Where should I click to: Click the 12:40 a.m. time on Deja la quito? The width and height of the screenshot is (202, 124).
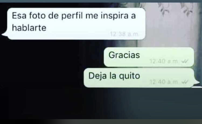coord(164,82)
